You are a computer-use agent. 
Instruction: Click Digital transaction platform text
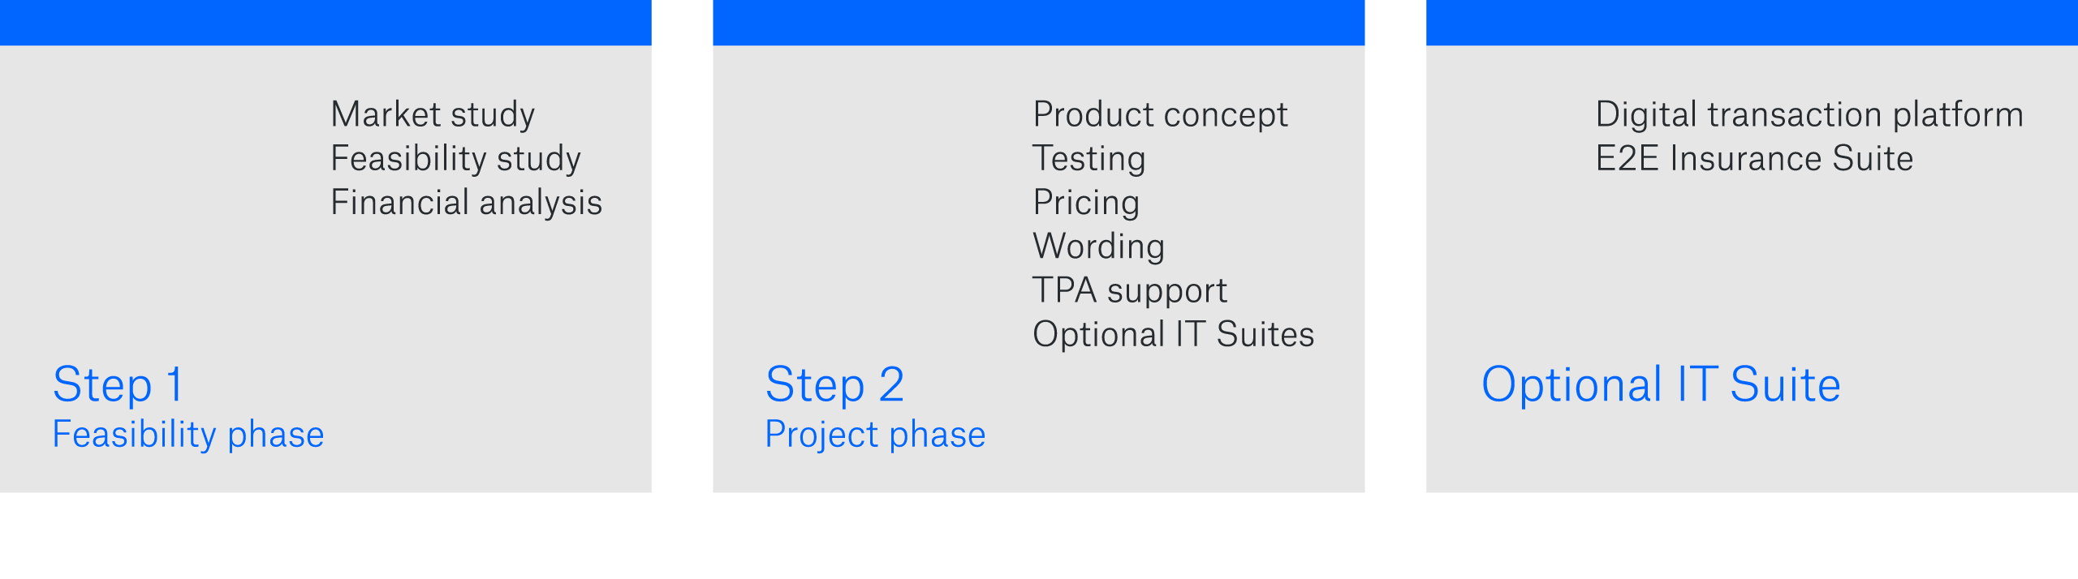point(1809,114)
